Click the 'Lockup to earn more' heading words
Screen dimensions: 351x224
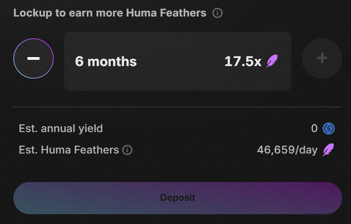tap(69, 13)
